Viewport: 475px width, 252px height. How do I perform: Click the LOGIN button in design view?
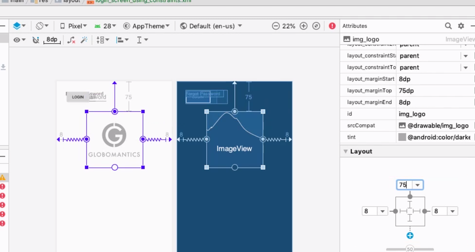pos(78,97)
